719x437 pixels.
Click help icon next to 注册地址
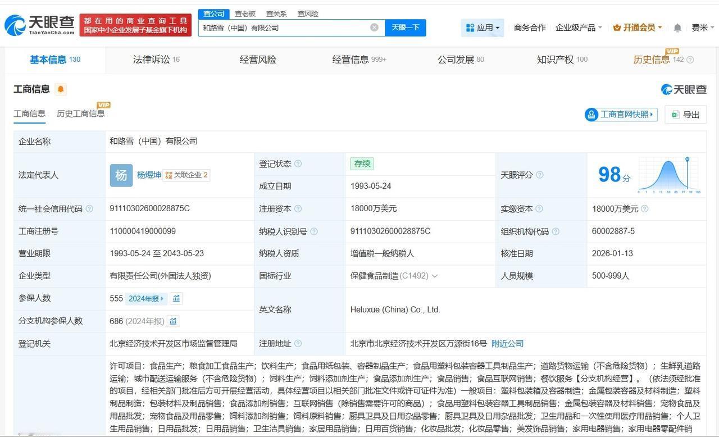tap(298, 344)
